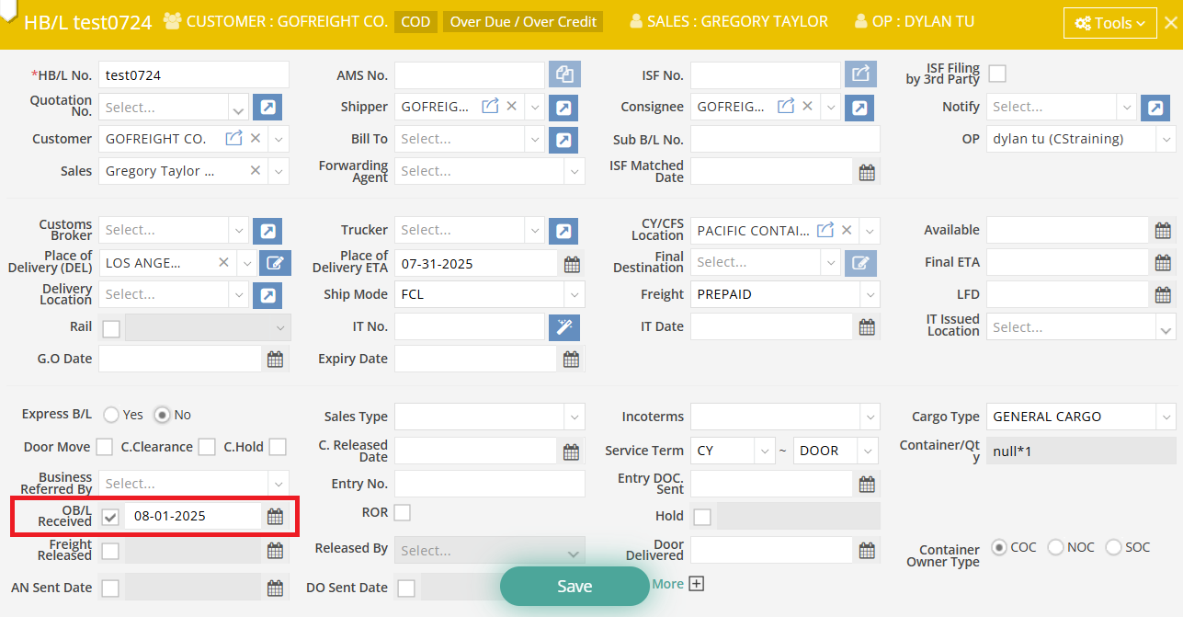
Task: Click the Sub B/L No. input field
Action: click(x=785, y=140)
